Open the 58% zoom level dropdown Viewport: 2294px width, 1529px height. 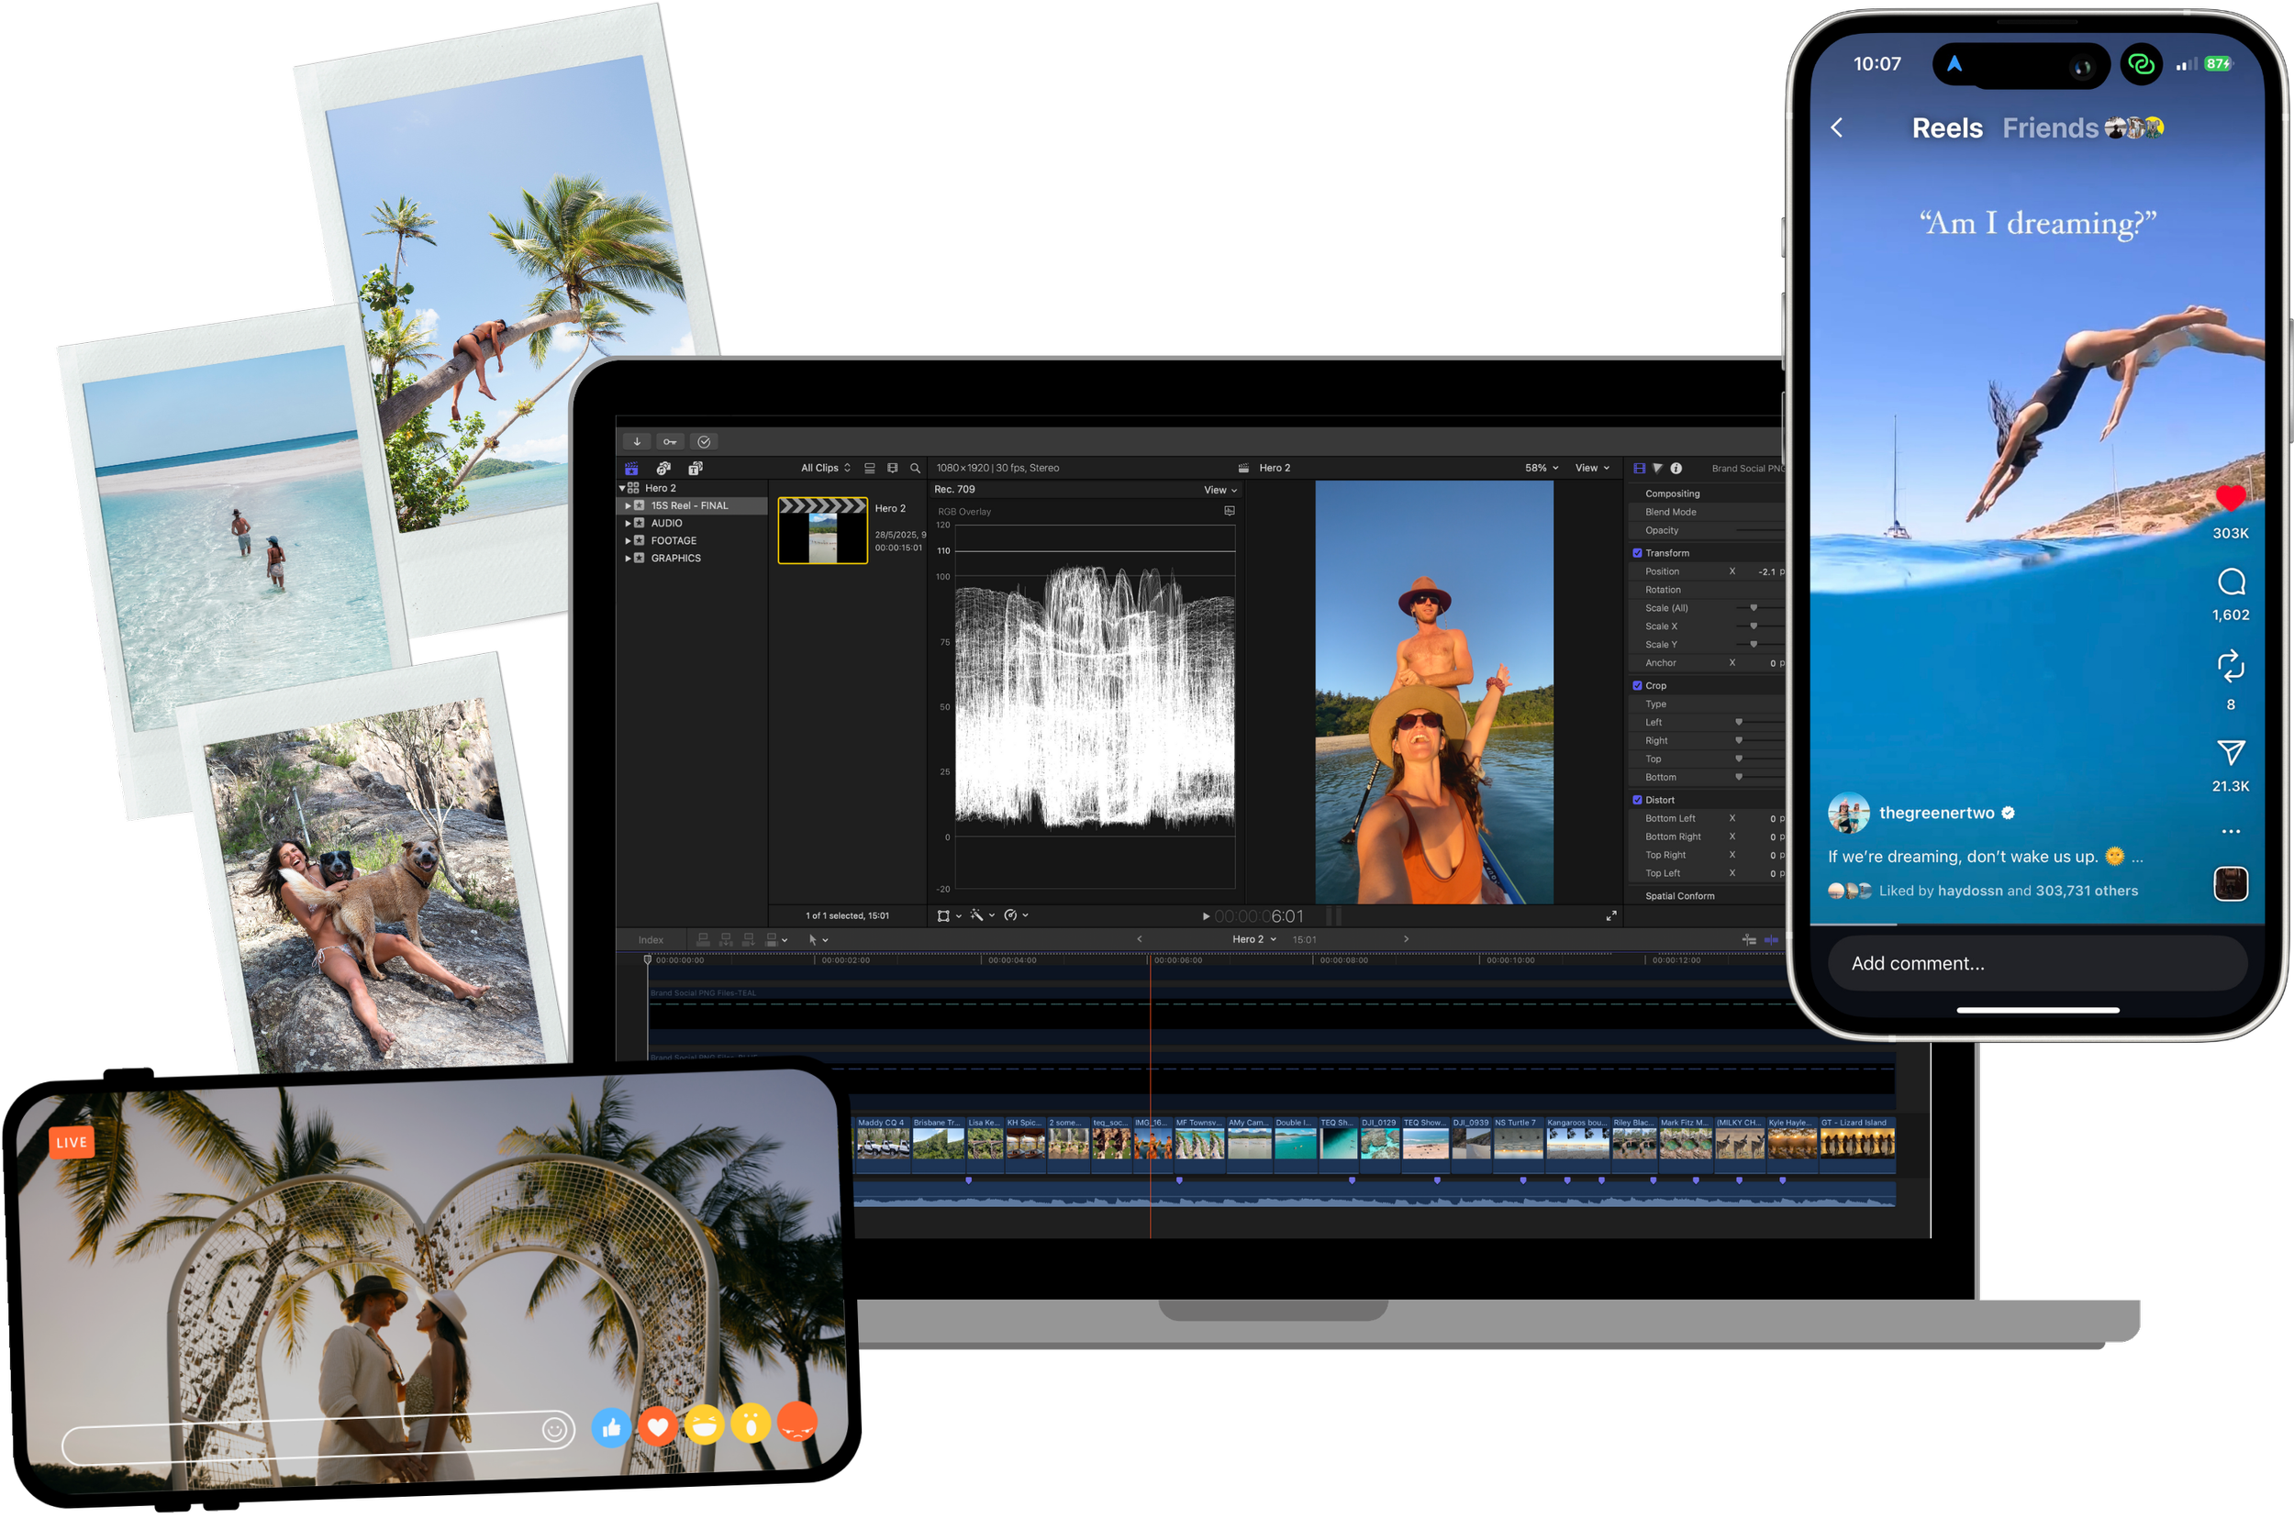(x=1541, y=468)
